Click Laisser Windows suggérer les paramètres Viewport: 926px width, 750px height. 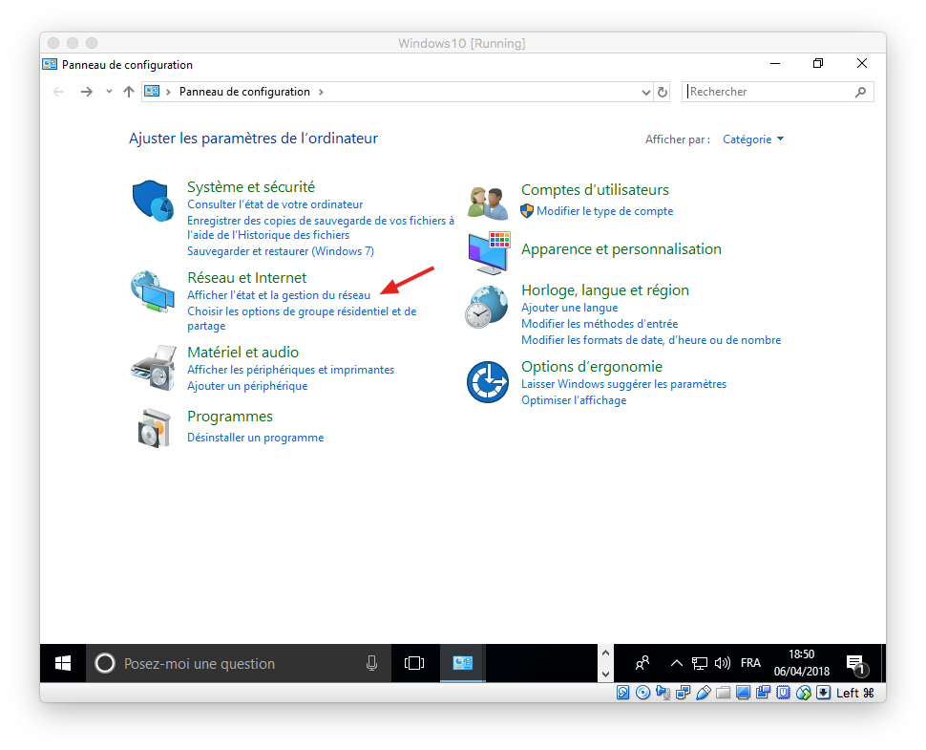(623, 384)
